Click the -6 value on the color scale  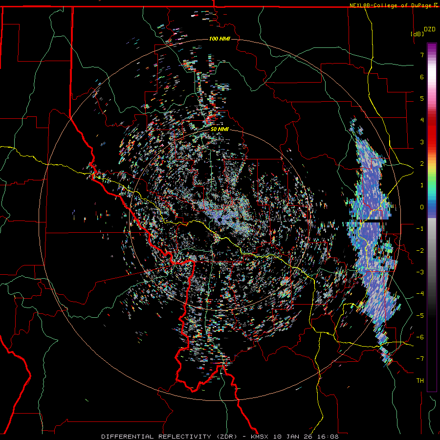[420, 337]
